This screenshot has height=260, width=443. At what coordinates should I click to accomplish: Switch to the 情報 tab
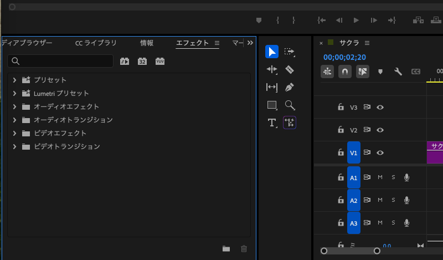click(147, 43)
